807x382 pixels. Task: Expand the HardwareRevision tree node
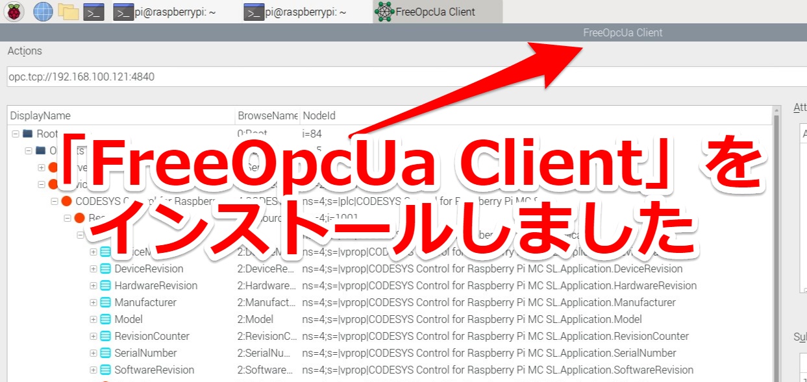pyautogui.click(x=93, y=285)
